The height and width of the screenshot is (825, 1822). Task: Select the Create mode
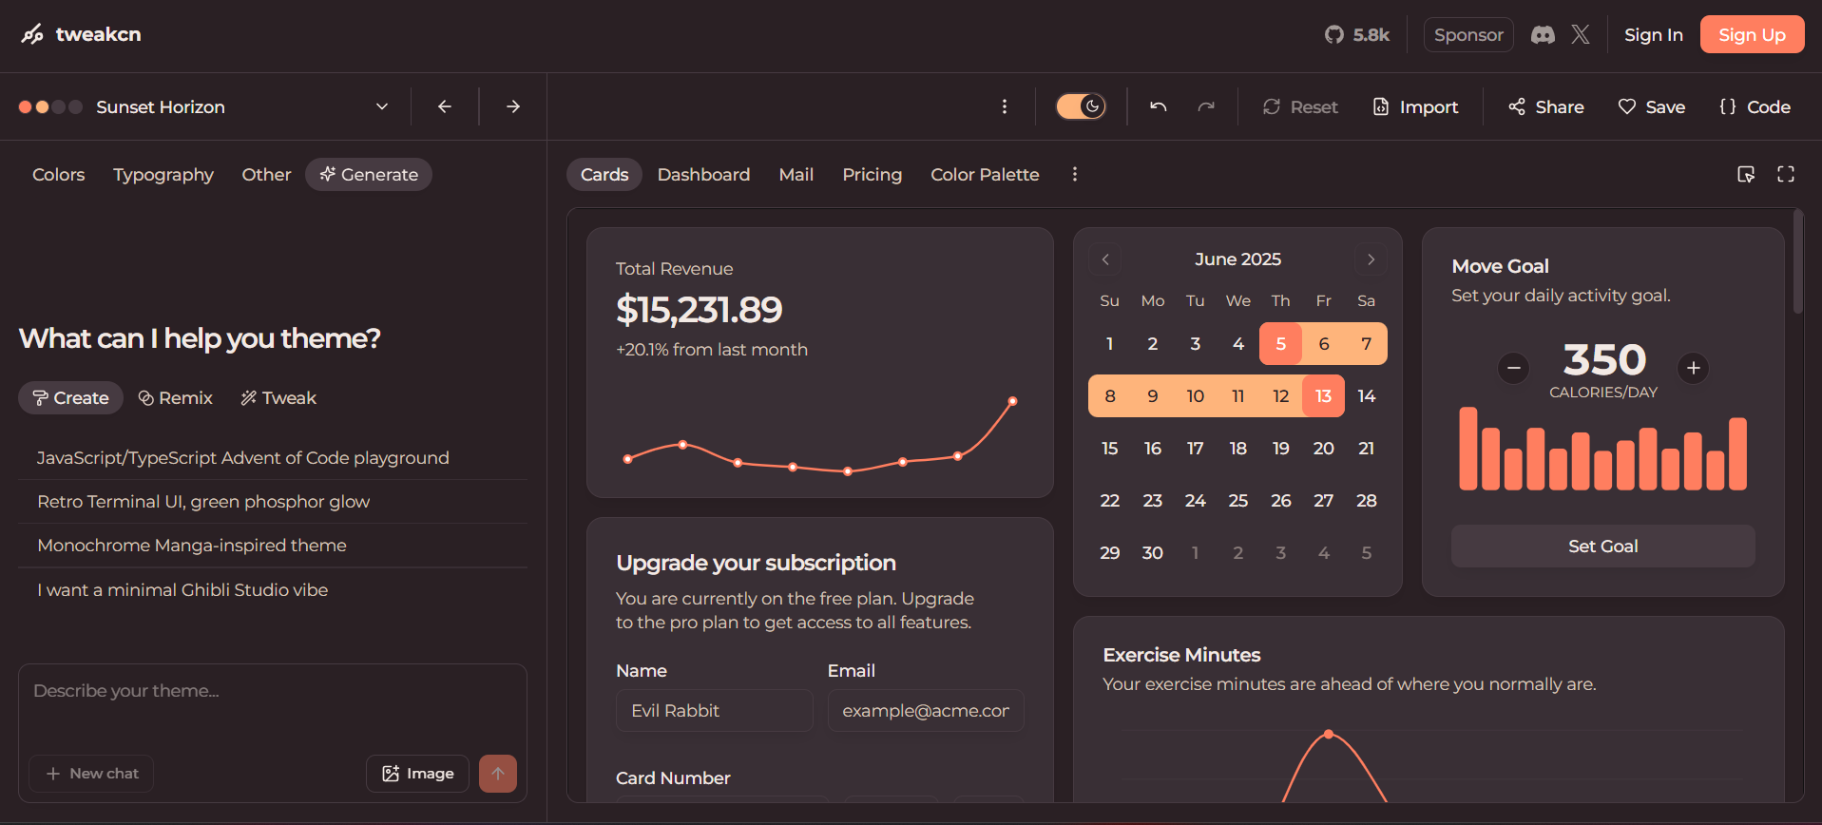pyautogui.click(x=71, y=398)
